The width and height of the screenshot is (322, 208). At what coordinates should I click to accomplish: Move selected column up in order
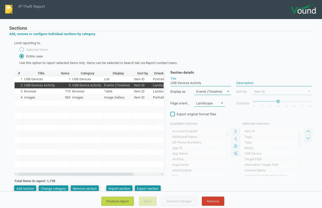coord(308,131)
